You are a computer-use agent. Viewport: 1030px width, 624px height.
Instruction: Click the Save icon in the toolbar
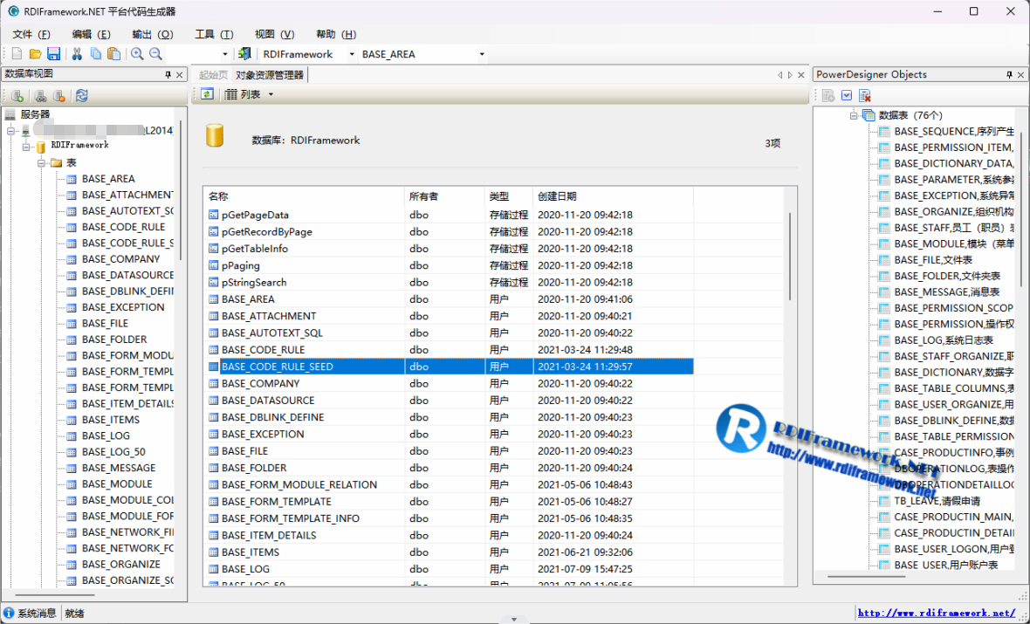point(54,54)
